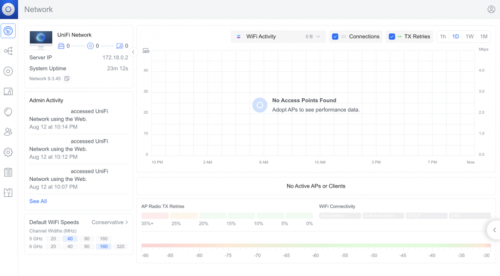Open Client Devices sidebar icon
This screenshot has height=276, width=500.
click(x=8, y=91)
